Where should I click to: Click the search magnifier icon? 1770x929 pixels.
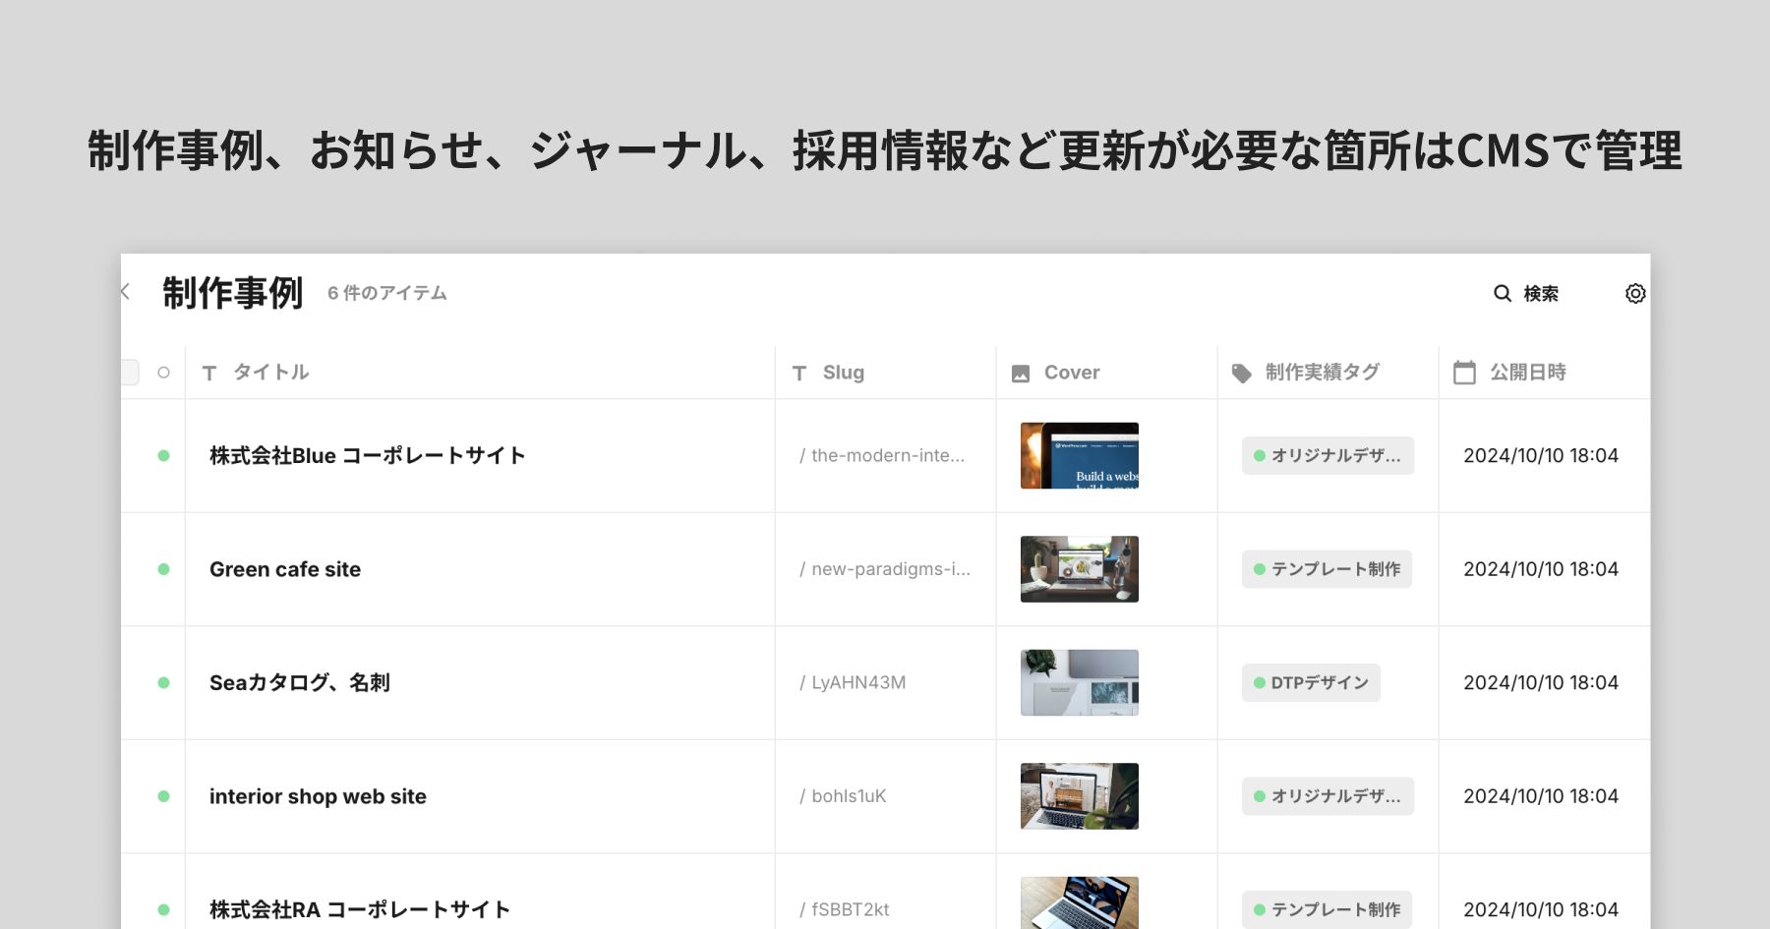point(1503,293)
